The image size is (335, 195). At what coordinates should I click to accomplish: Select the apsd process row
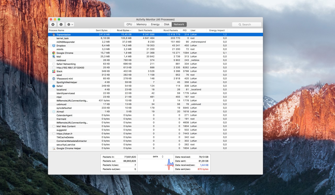155,75
